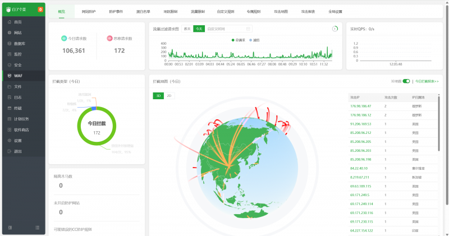
Task: Toggle the 3D地图 switch off
Action: pos(406,81)
